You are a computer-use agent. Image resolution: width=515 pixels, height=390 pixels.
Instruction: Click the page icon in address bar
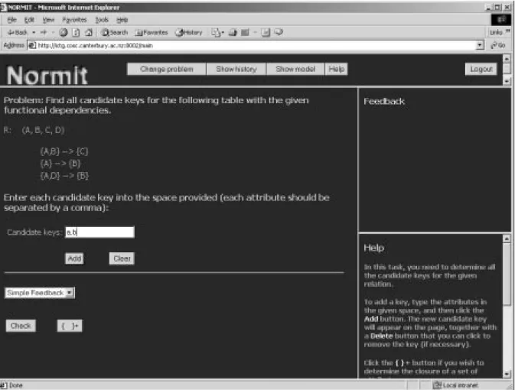click(x=32, y=45)
